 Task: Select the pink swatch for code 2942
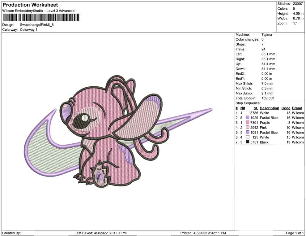pos(248,127)
